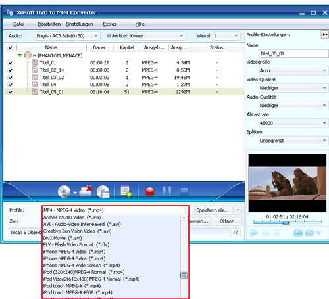The image size is (329, 299).
Task: Open the Extras menu
Action: (110, 24)
